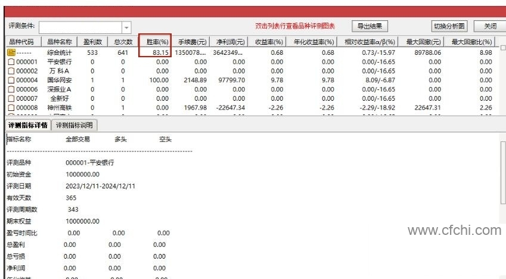Click the 评测条件 input box

(80, 27)
